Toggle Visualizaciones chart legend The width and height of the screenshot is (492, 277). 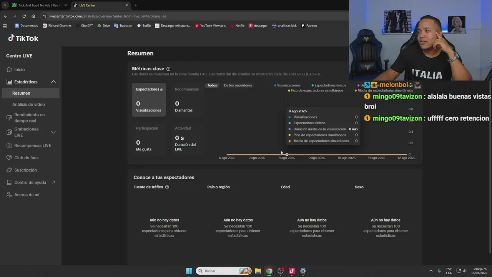click(x=287, y=85)
